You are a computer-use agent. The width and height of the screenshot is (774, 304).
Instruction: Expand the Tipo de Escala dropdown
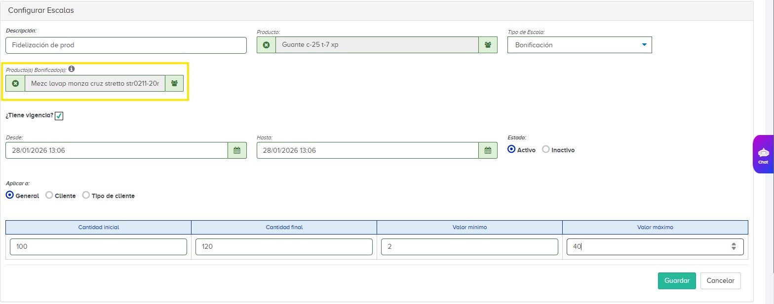580,45
